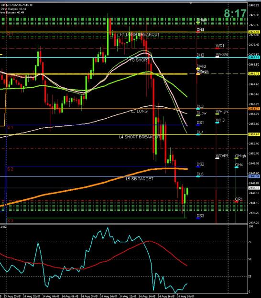The image size is (261, 298).
Task: Select the orange 2459.74 price label
Action: [x=254, y=109]
